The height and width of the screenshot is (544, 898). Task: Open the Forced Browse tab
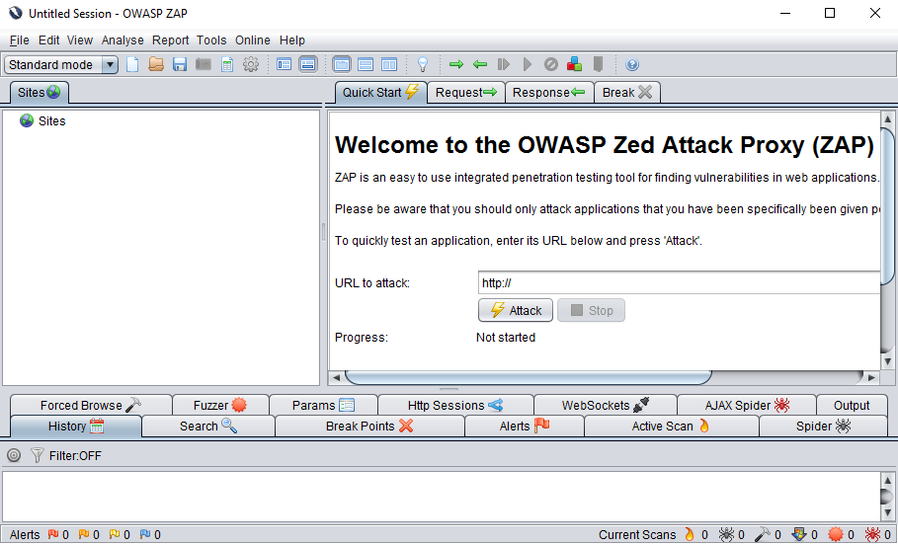(91, 405)
